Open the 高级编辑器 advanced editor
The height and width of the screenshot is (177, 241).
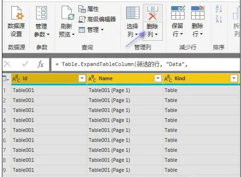(97, 19)
